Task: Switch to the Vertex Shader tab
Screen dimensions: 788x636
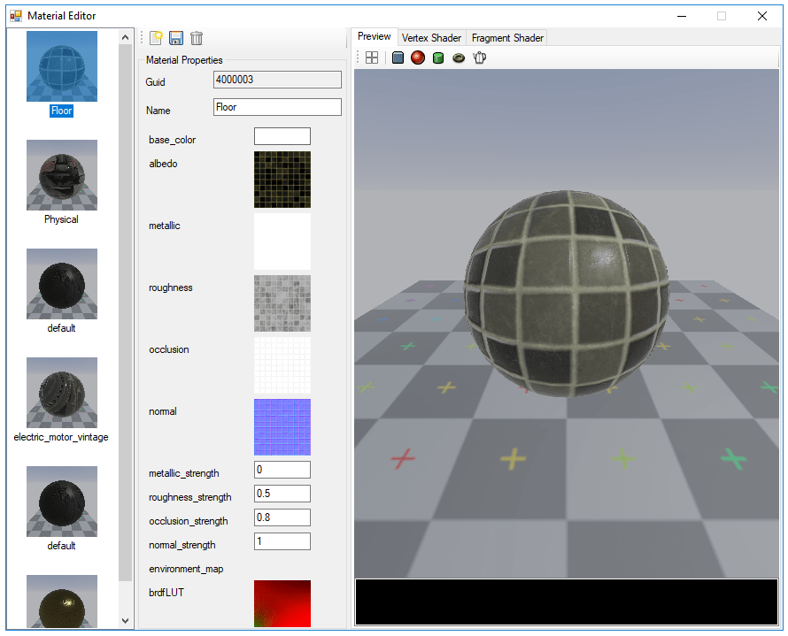Action: pyautogui.click(x=431, y=37)
